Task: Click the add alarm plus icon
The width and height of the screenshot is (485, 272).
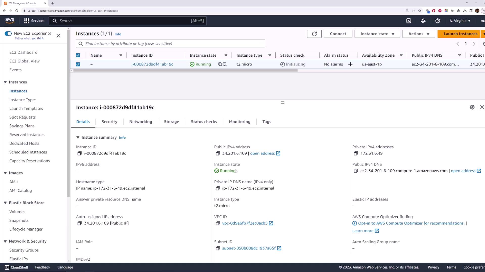Action: coord(350,64)
